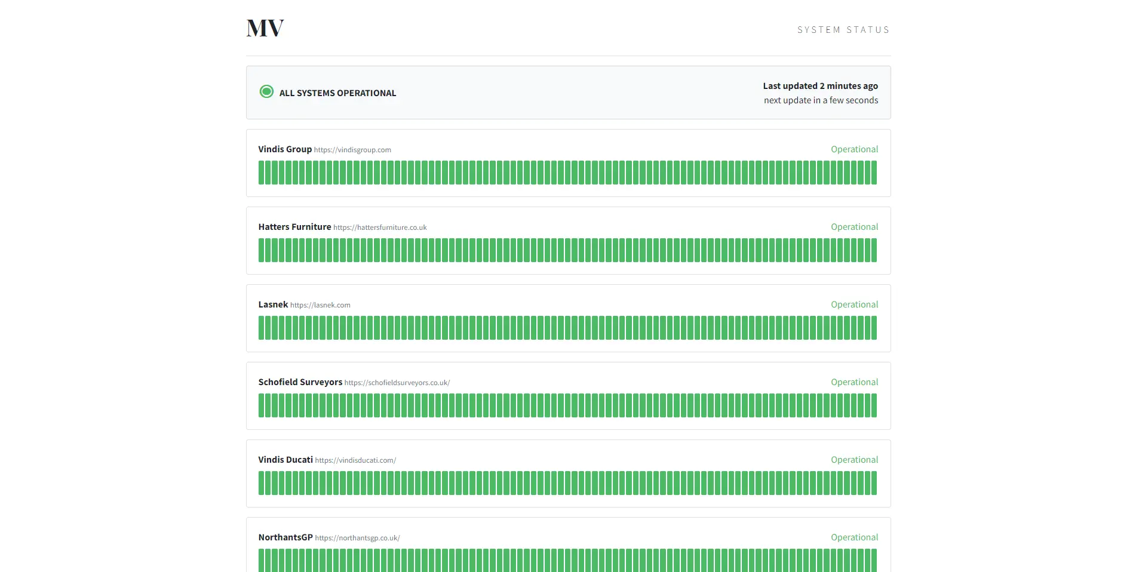Click the Hatters Furniture uptime bar
The height and width of the screenshot is (572, 1136).
(x=567, y=250)
